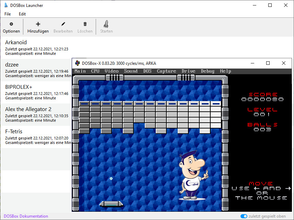Click the DOSBox-X window title icon
Screen dimensions: 294x220
click(x=78, y=63)
